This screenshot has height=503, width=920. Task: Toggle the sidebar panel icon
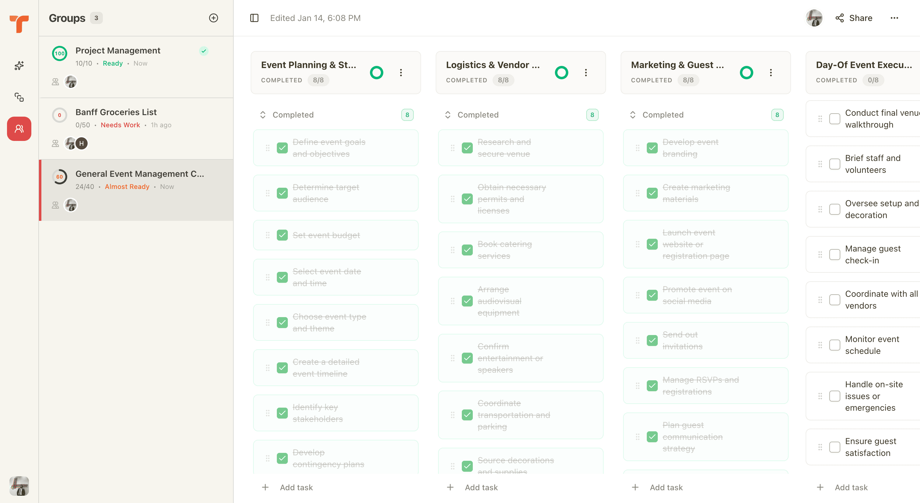coord(254,18)
